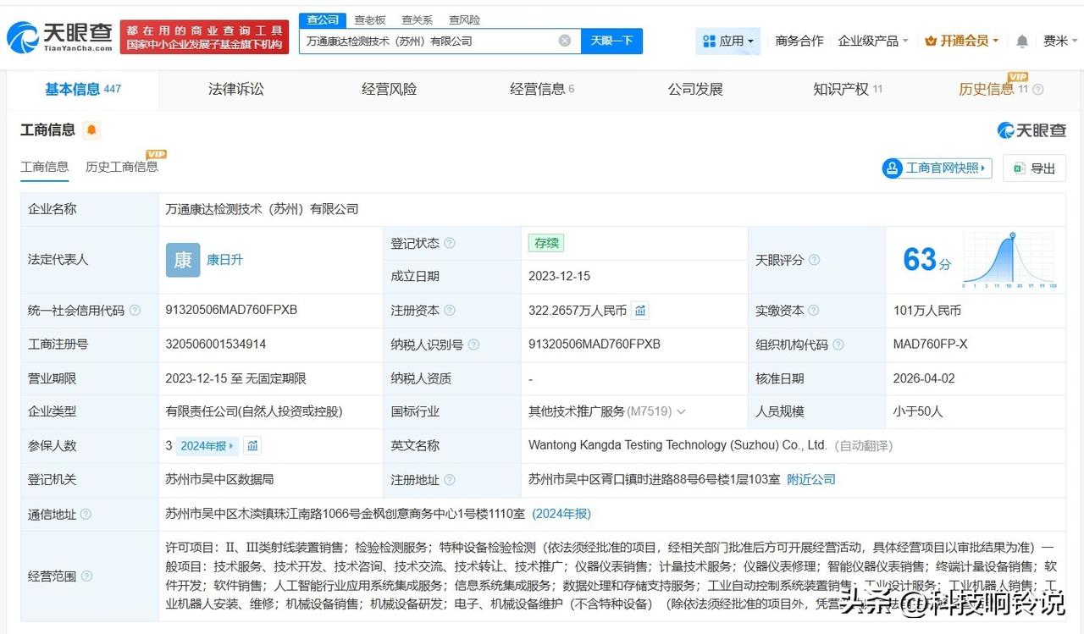Click the help icon beside 天眼评分
The image size is (1084, 634).
(814, 260)
